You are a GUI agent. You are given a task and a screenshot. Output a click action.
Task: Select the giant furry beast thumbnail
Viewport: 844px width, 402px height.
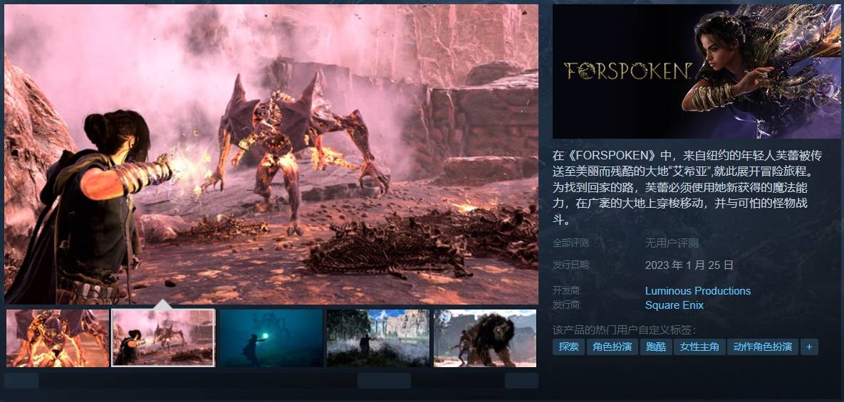[x=485, y=338]
